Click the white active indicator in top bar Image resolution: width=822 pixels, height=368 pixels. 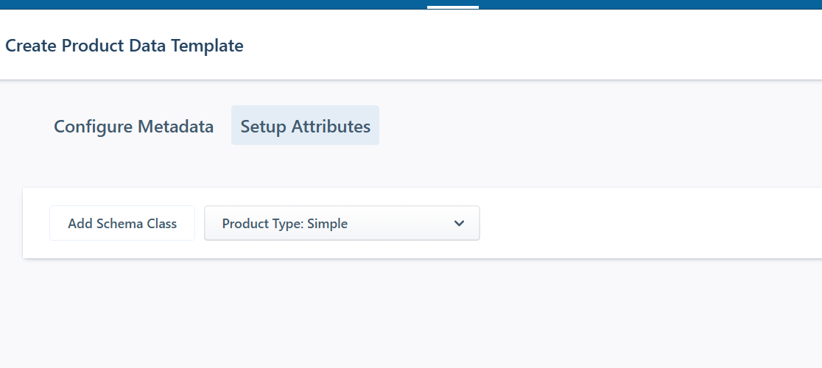click(x=452, y=7)
